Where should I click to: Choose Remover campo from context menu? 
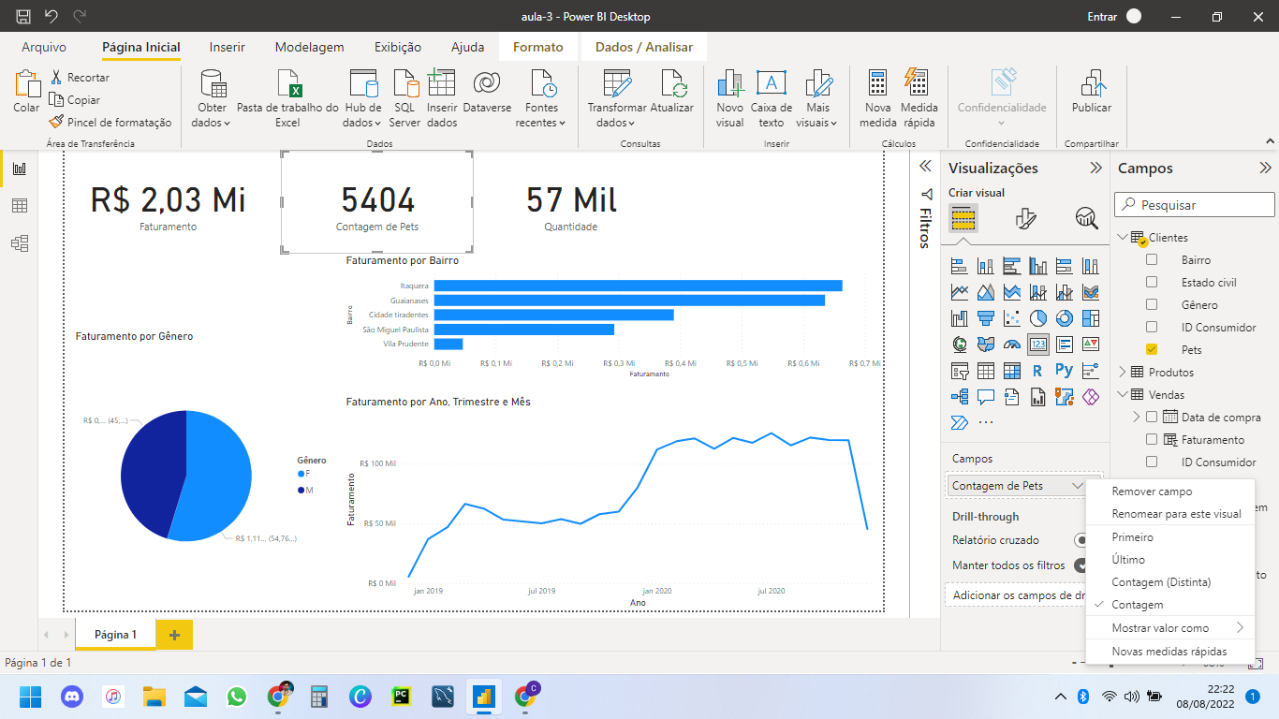1170,491
